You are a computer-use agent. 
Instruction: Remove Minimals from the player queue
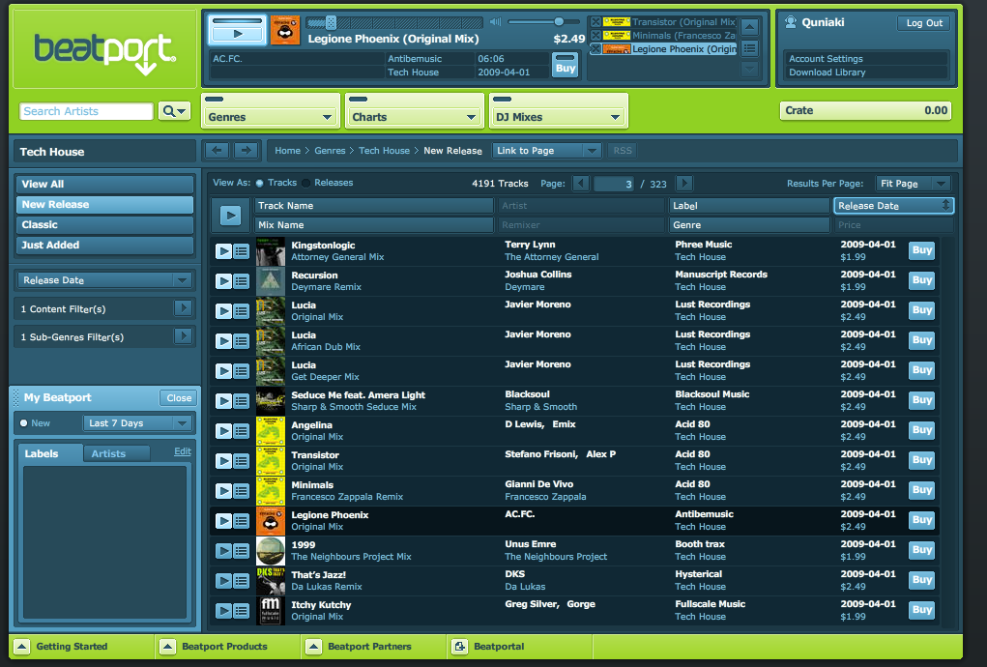(595, 35)
